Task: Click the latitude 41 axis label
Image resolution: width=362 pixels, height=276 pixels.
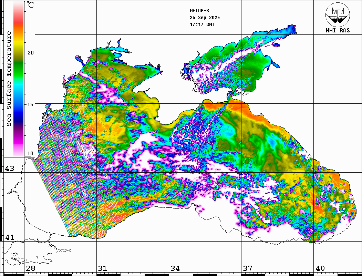Action: click(x=9, y=237)
